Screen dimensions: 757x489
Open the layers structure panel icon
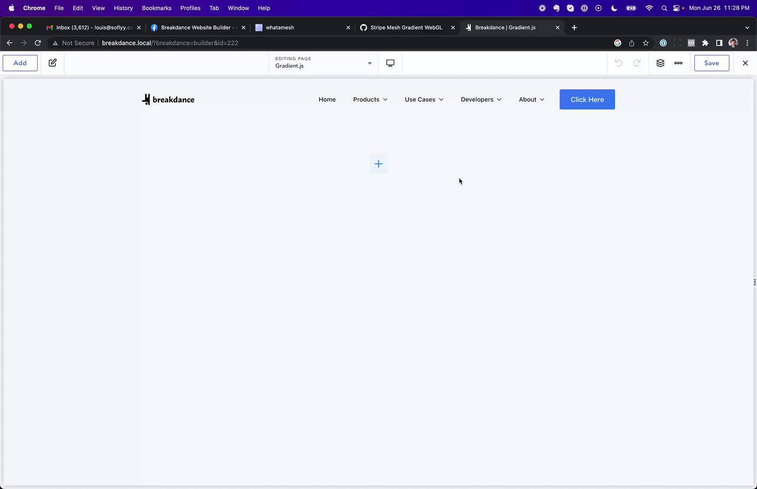pos(661,63)
